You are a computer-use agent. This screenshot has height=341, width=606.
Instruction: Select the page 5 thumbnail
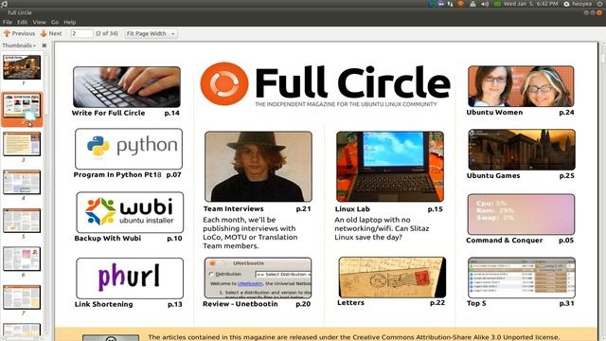click(x=22, y=221)
